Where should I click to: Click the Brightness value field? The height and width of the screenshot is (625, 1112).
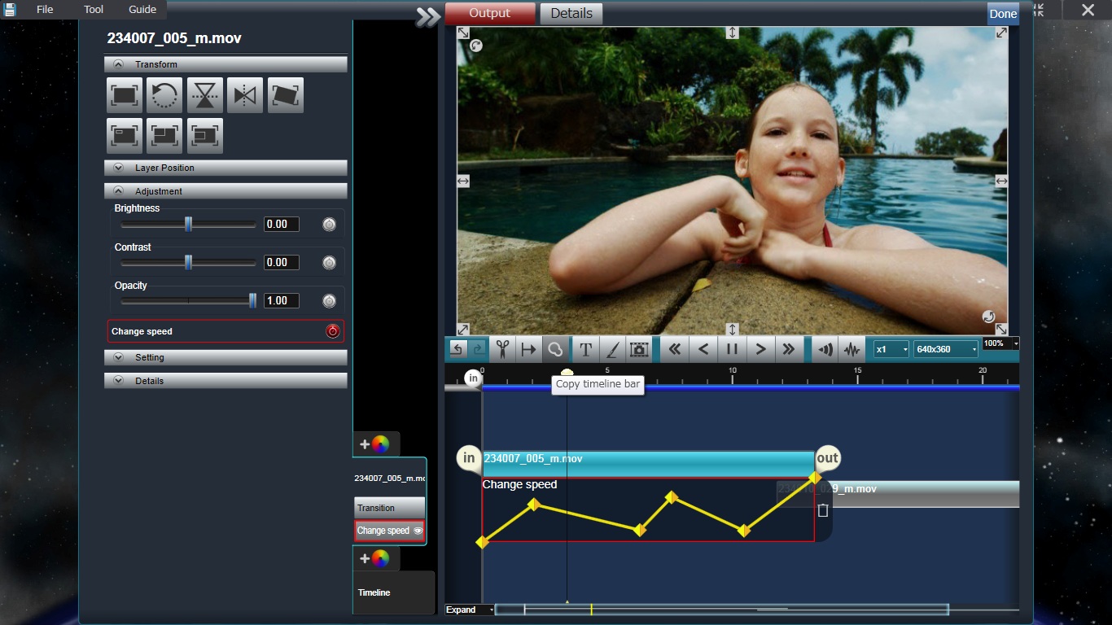(x=282, y=225)
